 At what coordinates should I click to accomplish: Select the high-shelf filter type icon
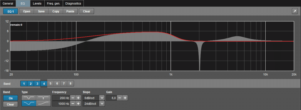click(44, 104)
